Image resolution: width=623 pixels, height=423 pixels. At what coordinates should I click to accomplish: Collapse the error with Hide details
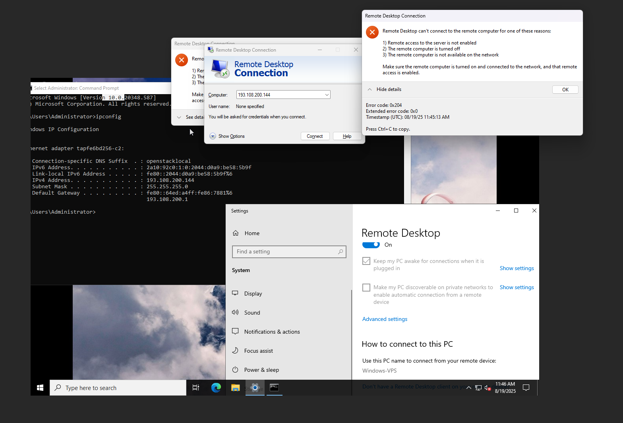click(x=384, y=89)
